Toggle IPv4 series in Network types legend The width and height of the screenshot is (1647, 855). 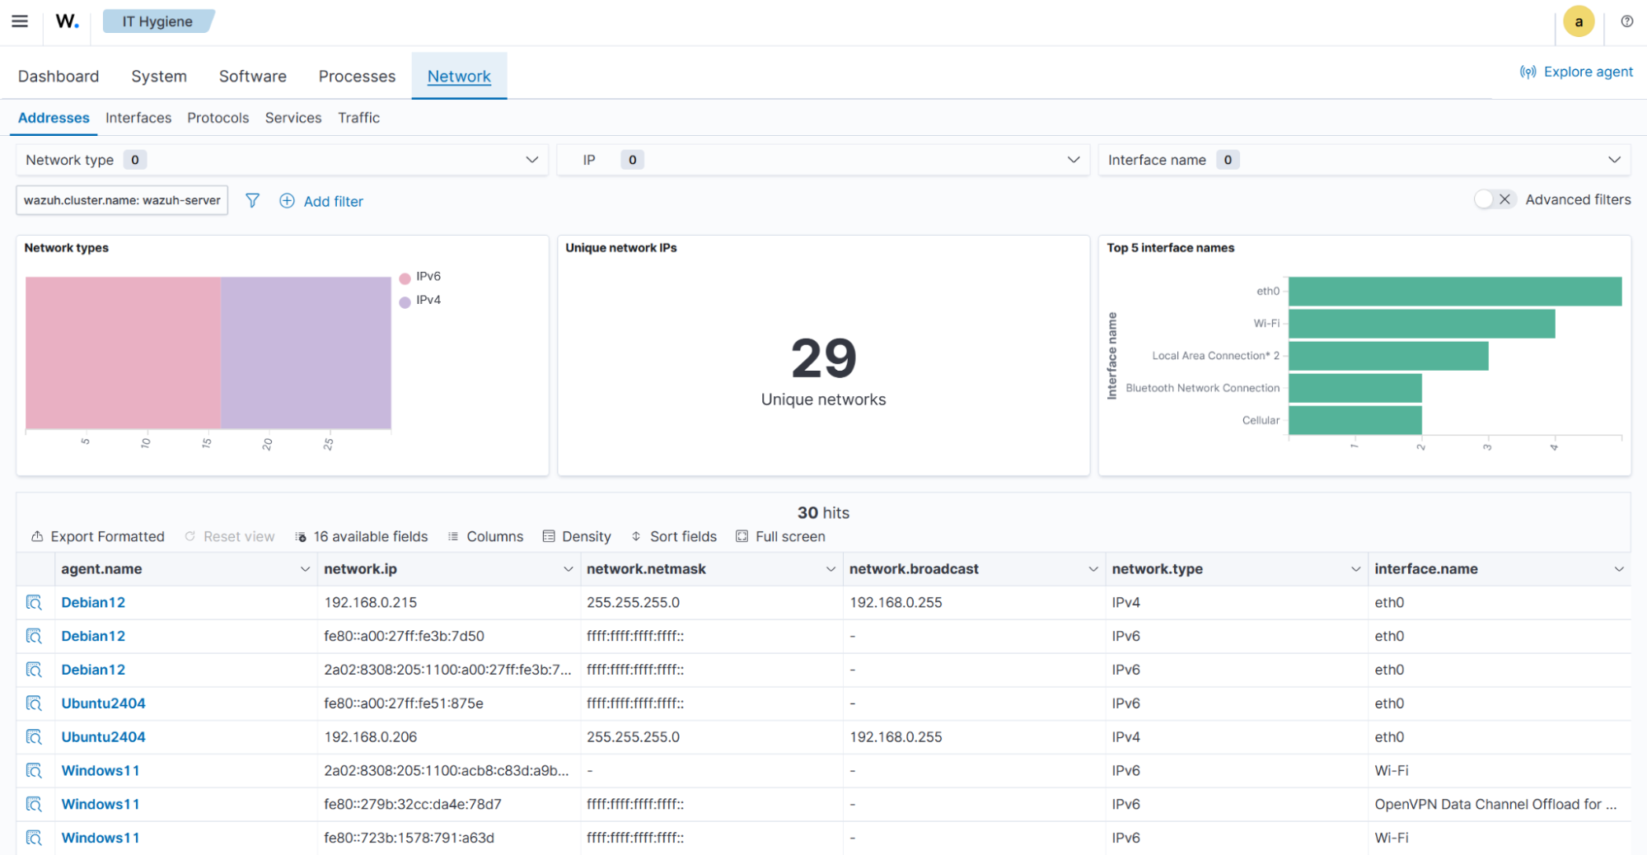(427, 301)
